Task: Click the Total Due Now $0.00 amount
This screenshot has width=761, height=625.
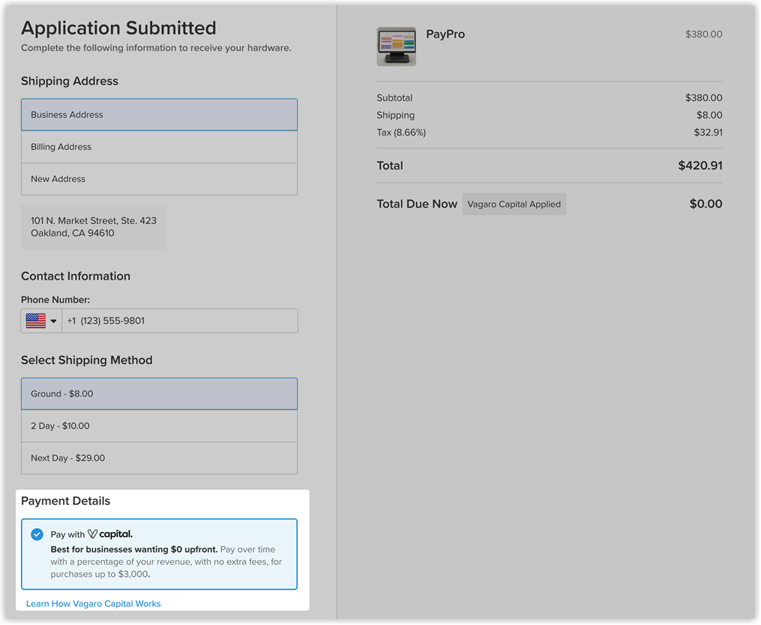Action: [706, 204]
